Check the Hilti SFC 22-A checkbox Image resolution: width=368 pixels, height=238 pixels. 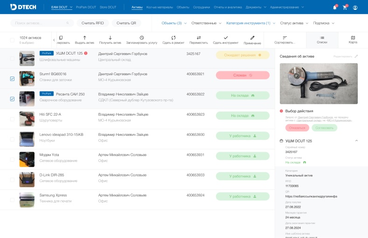tap(12, 119)
